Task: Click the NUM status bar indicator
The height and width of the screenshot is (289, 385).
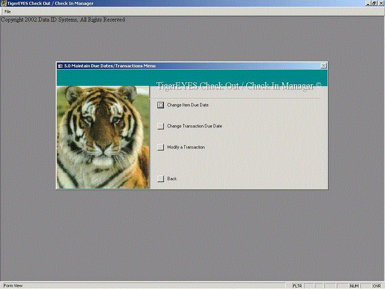Action: click(x=354, y=286)
